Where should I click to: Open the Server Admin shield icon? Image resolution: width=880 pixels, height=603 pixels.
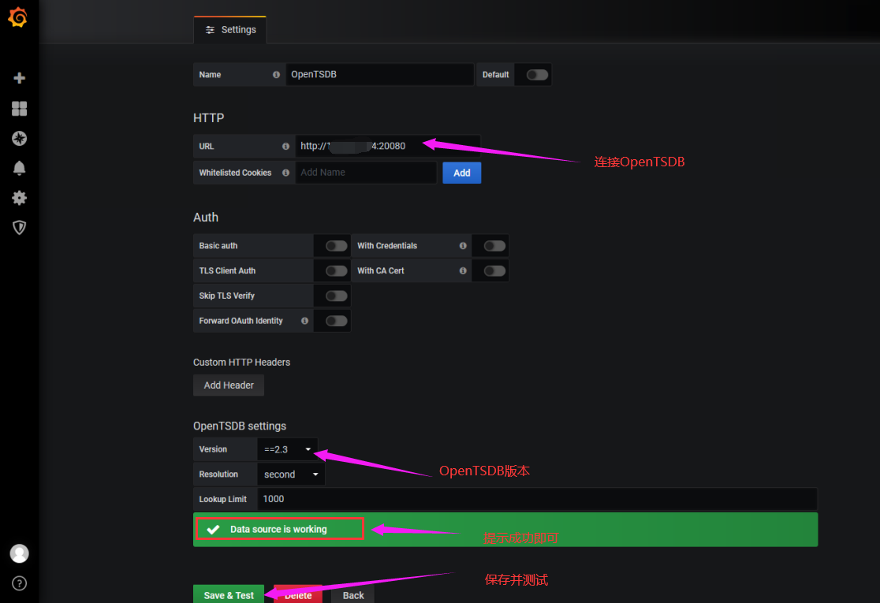click(x=19, y=227)
